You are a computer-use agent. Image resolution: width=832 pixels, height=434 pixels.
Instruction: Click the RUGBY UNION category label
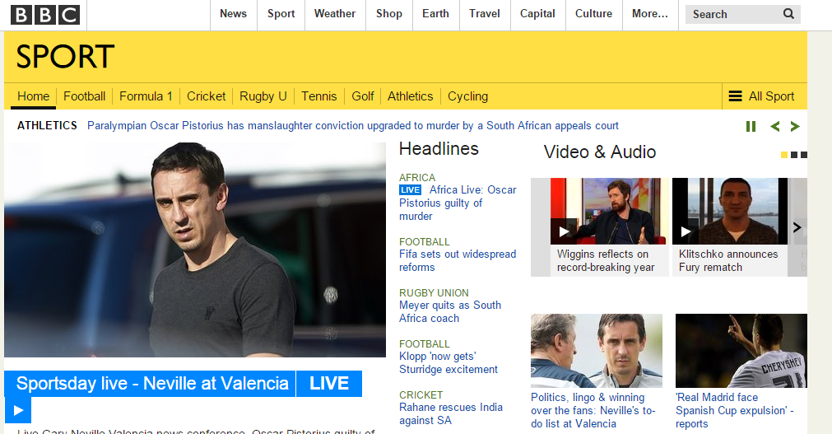[x=434, y=292]
